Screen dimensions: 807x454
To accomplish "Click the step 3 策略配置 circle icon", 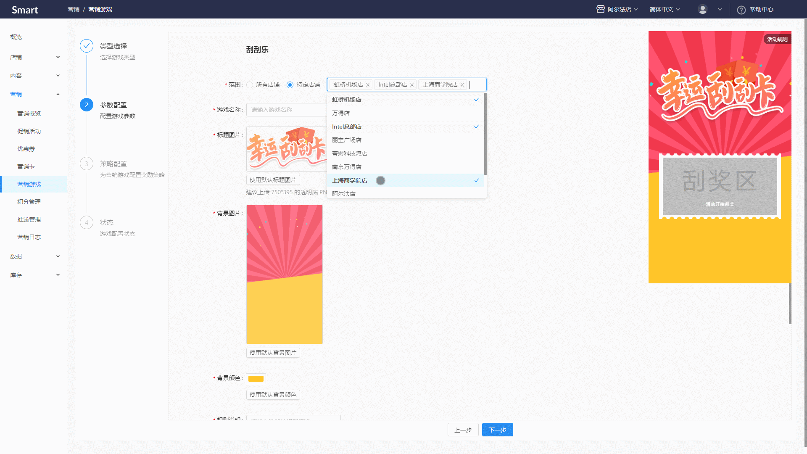I will (87, 164).
